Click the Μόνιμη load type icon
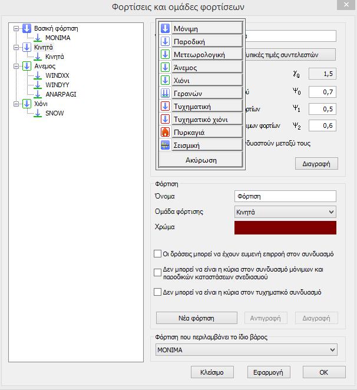This screenshot has height=390, width=357. tap(165, 28)
